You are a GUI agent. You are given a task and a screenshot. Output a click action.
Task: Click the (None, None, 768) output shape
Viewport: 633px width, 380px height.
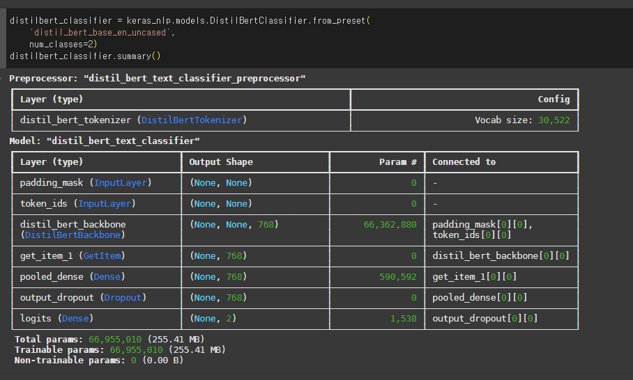pyautogui.click(x=234, y=225)
